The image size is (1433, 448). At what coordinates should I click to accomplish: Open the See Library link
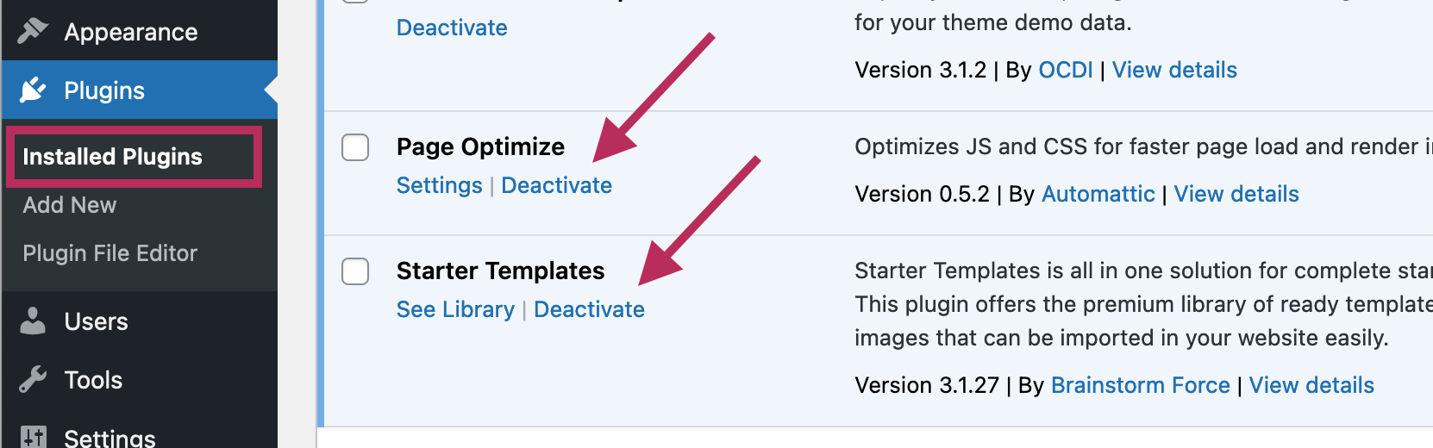[x=455, y=309]
